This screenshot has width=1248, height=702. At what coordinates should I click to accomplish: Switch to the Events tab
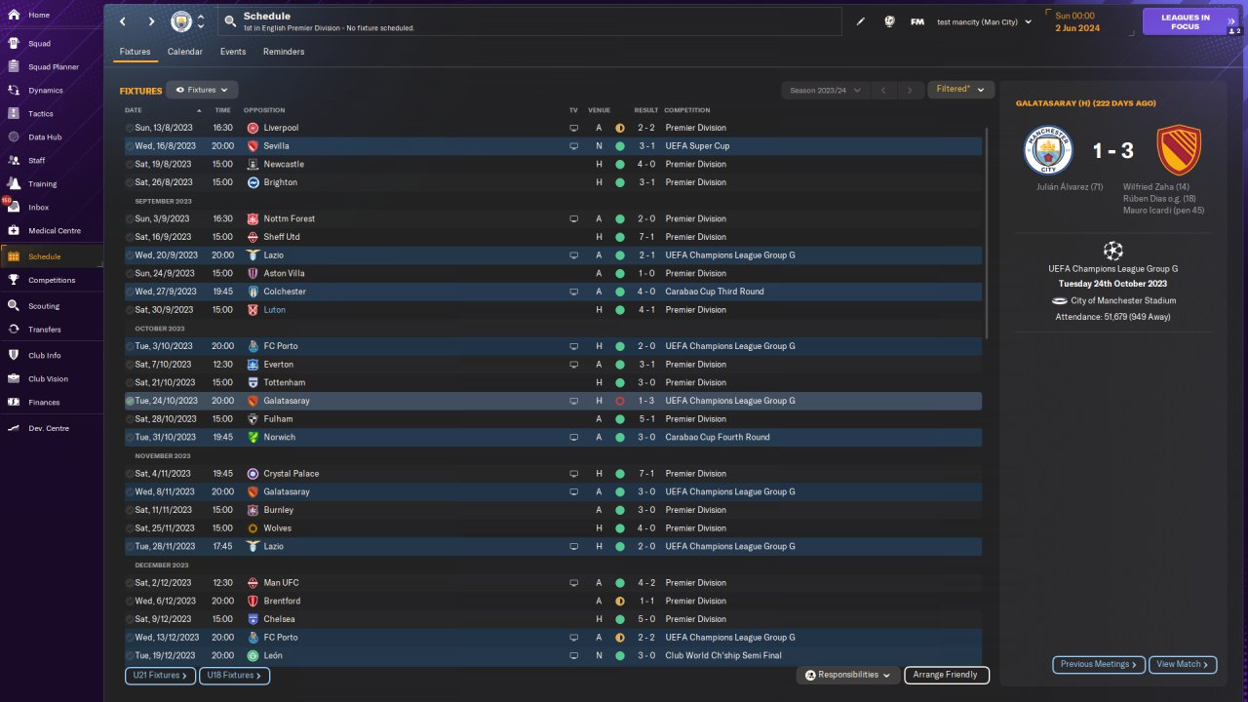[x=233, y=52]
